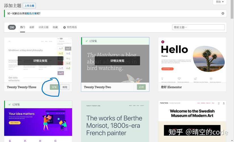Open the Hello Elementor theme thumbnail
This screenshot has height=142, width=234.
[x=192, y=60]
